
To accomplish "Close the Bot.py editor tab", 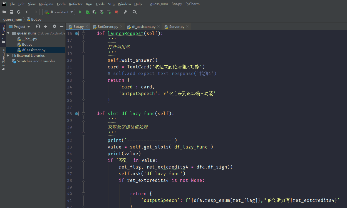I will click(87, 27).
